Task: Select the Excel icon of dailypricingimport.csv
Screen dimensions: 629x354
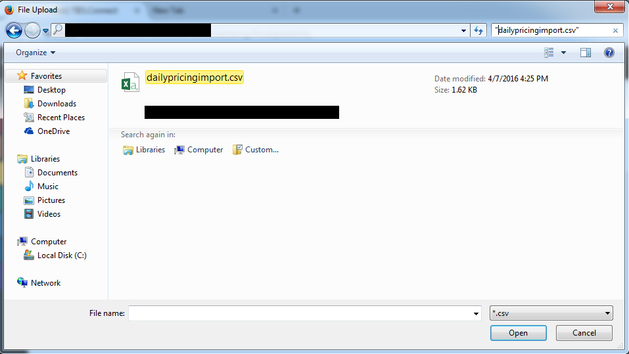Action: pyautogui.click(x=129, y=82)
